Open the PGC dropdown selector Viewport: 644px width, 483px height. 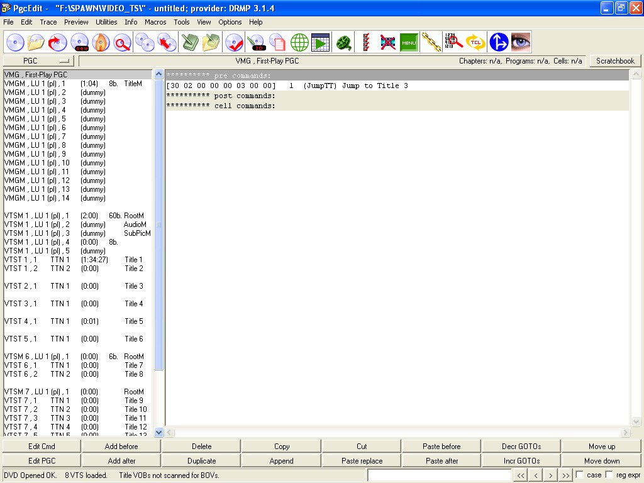[x=38, y=61]
